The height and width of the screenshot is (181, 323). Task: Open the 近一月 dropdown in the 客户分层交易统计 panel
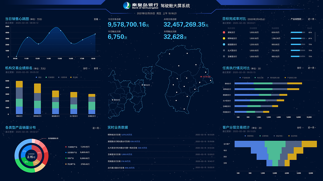[x=312, y=127]
